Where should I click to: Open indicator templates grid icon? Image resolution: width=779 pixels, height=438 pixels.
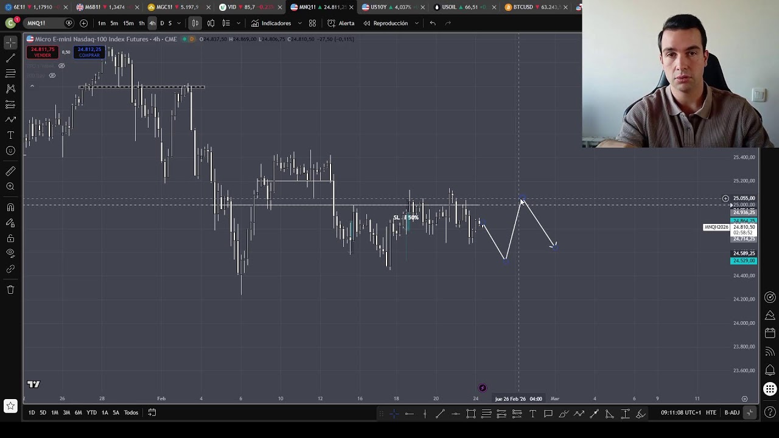click(x=312, y=23)
